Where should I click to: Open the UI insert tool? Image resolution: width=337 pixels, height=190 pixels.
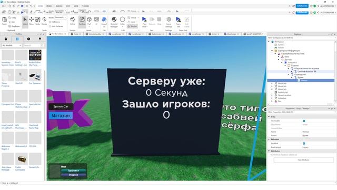pyautogui.click(x=96, y=21)
